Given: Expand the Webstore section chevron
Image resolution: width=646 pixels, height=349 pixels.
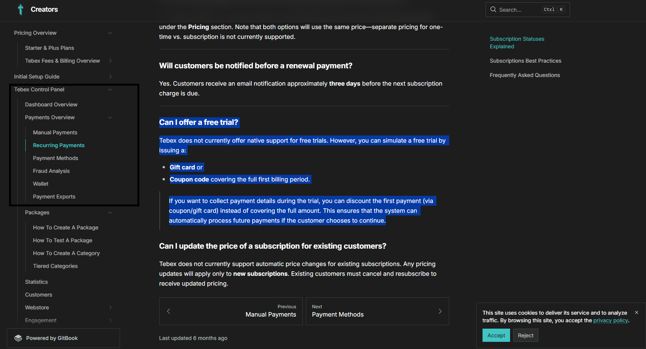Looking at the screenshot, I should click(110, 307).
